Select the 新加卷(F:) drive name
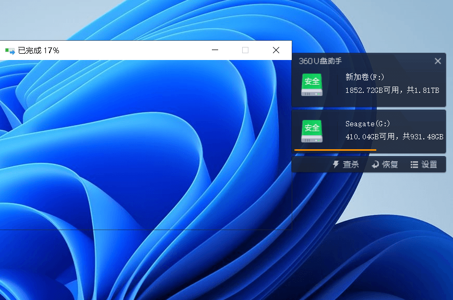Viewport: 453px width, 300px height. (x=365, y=77)
